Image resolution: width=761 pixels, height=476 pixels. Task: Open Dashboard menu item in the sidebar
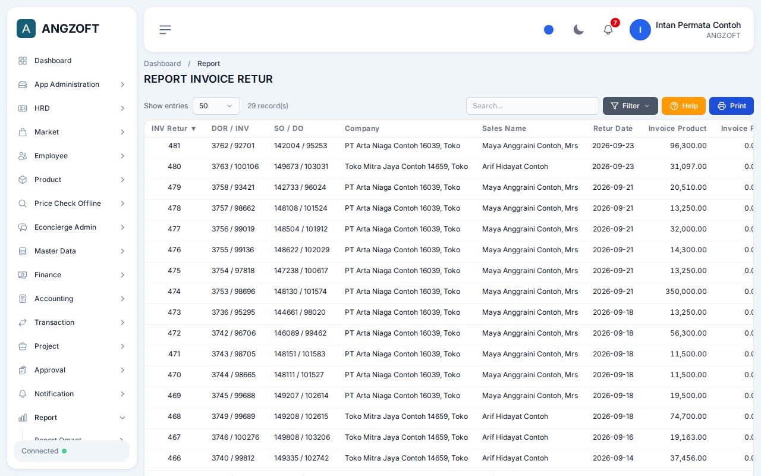(x=72, y=61)
